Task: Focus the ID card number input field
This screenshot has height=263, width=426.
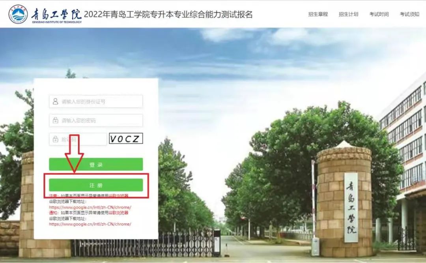Action: 101,101
